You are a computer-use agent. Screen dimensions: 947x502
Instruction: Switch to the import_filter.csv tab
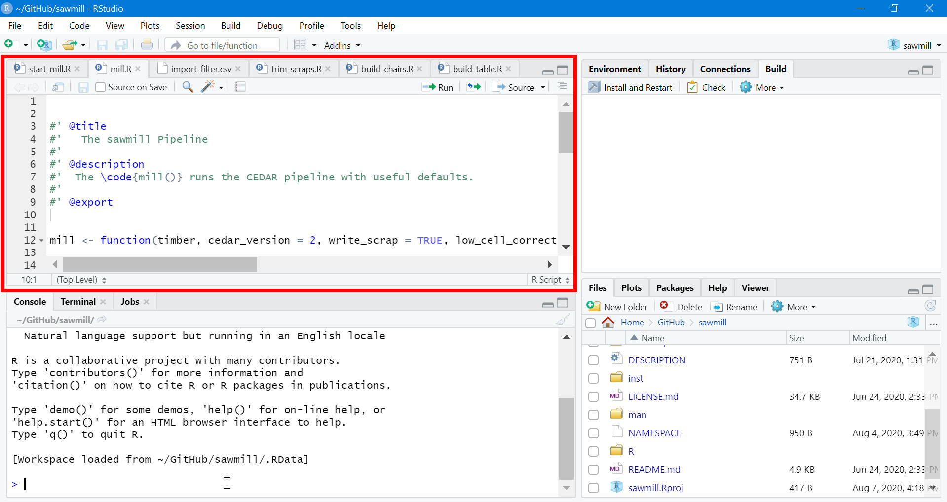click(x=201, y=69)
